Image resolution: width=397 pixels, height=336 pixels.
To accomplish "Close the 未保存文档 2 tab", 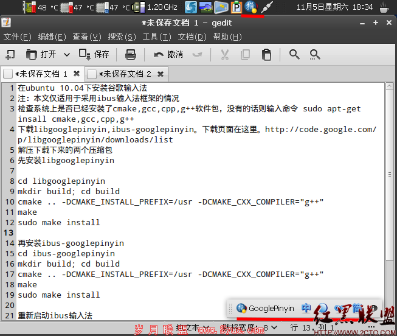I will (x=161, y=74).
